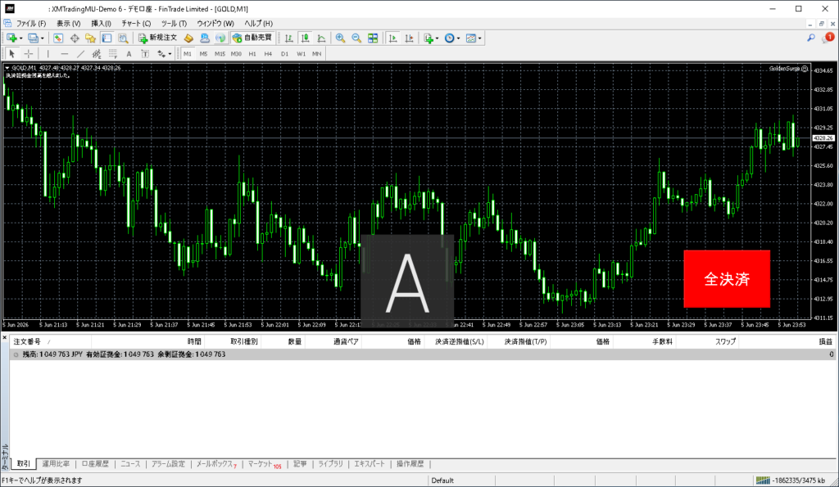This screenshot has width=839, height=487.
Task: Click the MQL5 community person icon
Action: pos(204,38)
